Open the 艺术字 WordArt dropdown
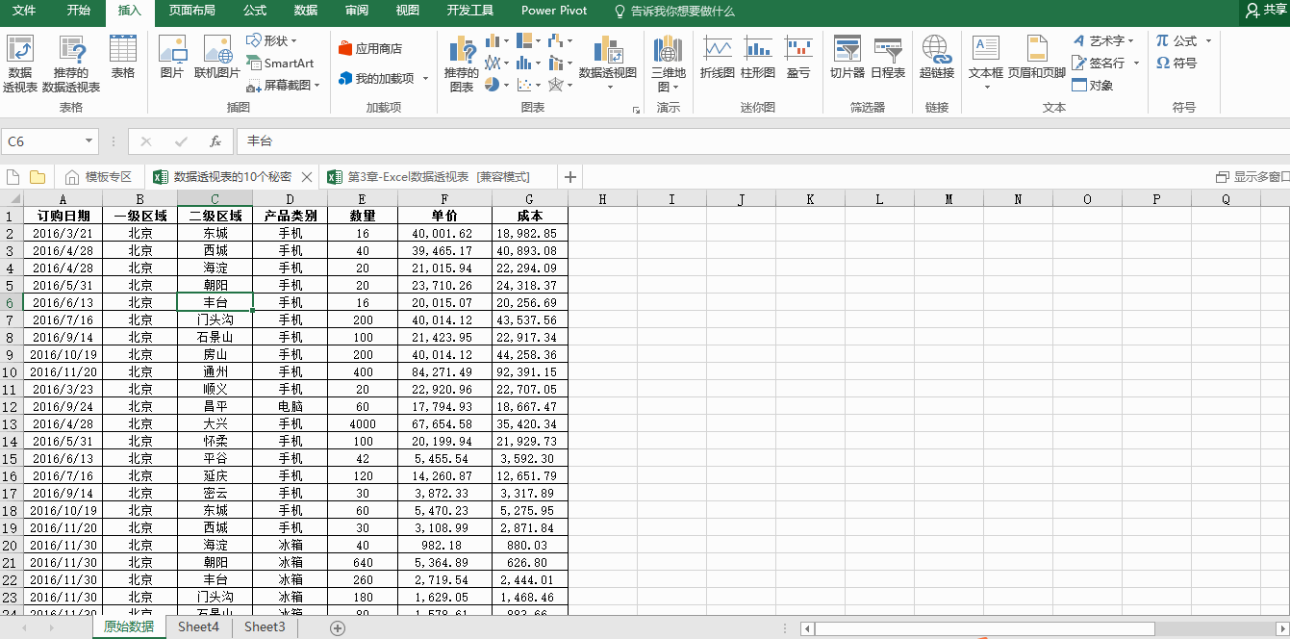This screenshot has height=639, width=1290. click(x=1104, y=40)
